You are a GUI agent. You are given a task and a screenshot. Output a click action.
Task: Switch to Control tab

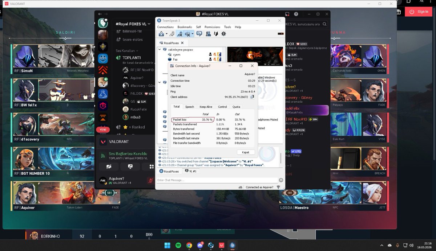222,107
